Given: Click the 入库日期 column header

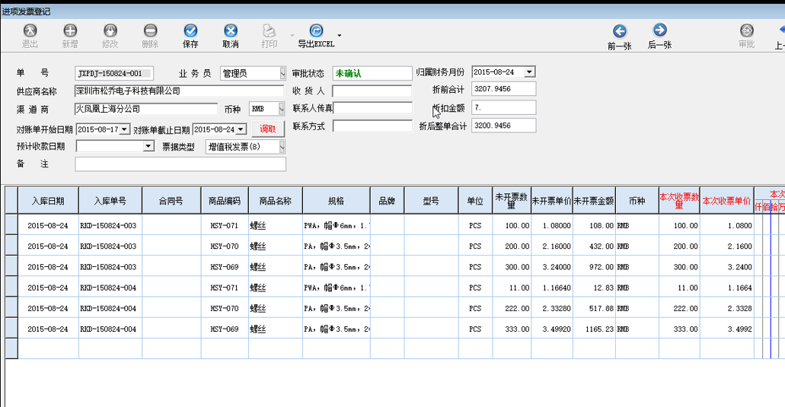Looking at the screenshot, I should point(48,201).
